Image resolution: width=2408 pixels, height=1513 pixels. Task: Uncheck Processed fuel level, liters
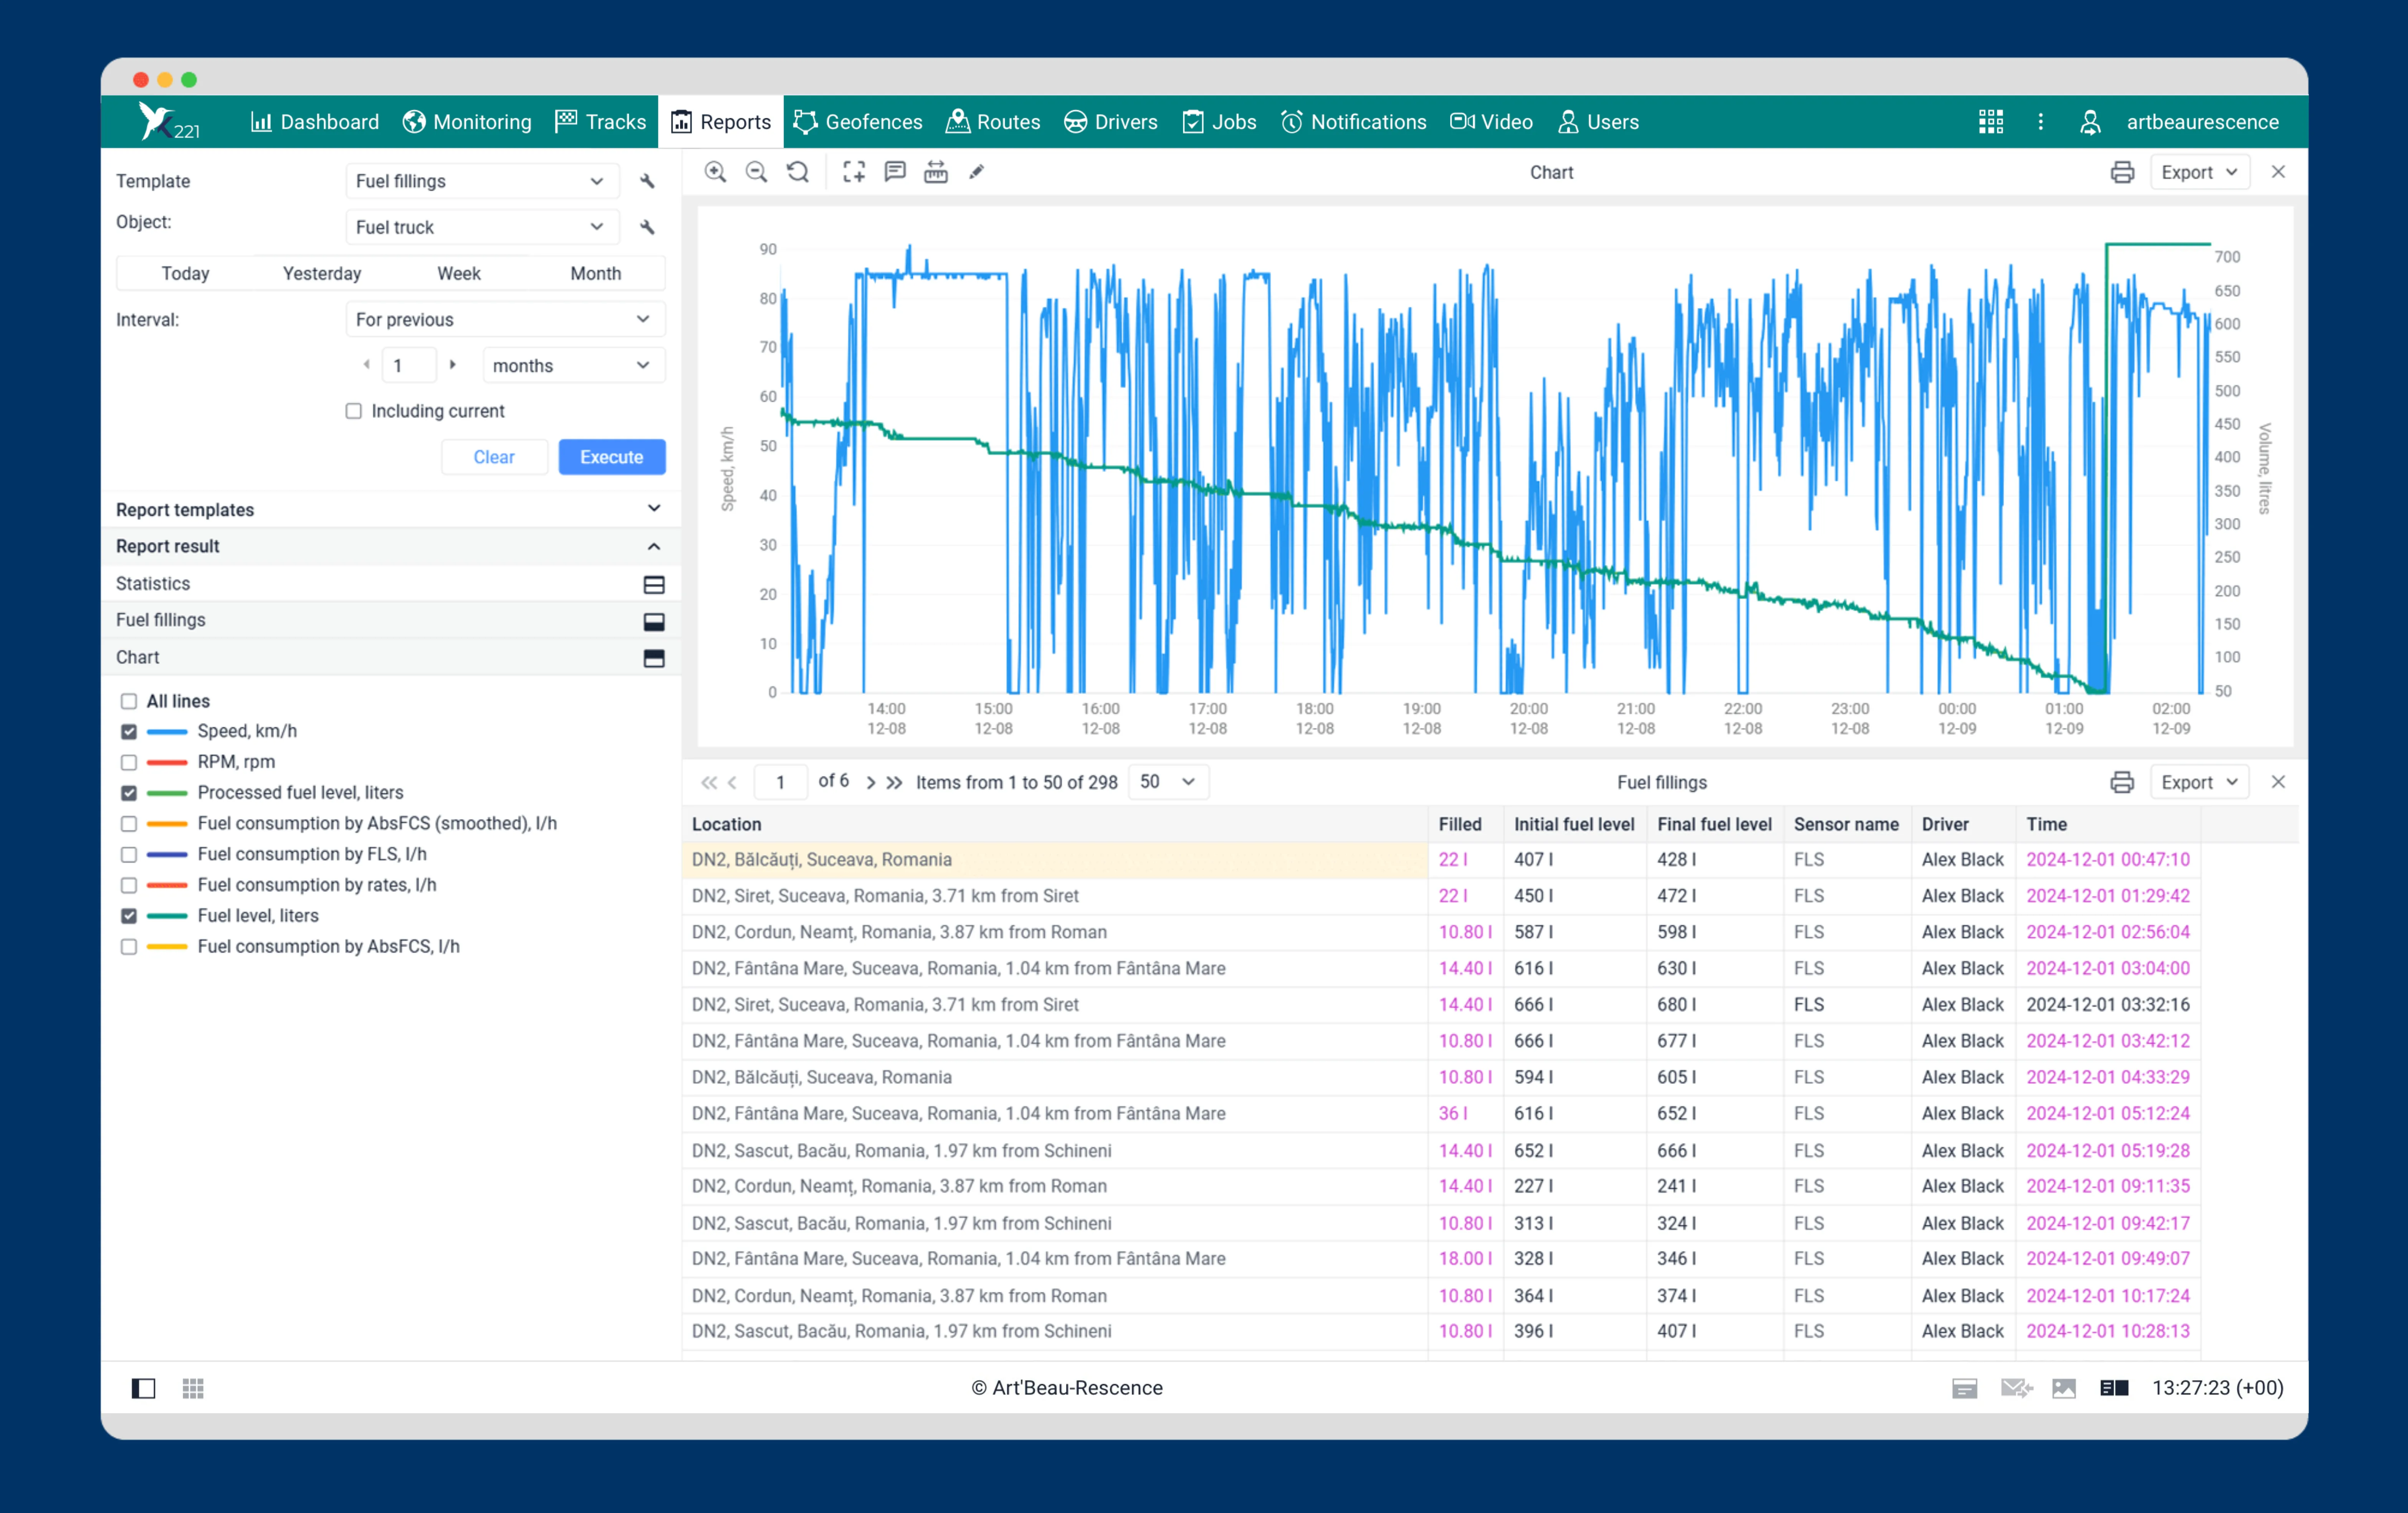tap(129, 793)
